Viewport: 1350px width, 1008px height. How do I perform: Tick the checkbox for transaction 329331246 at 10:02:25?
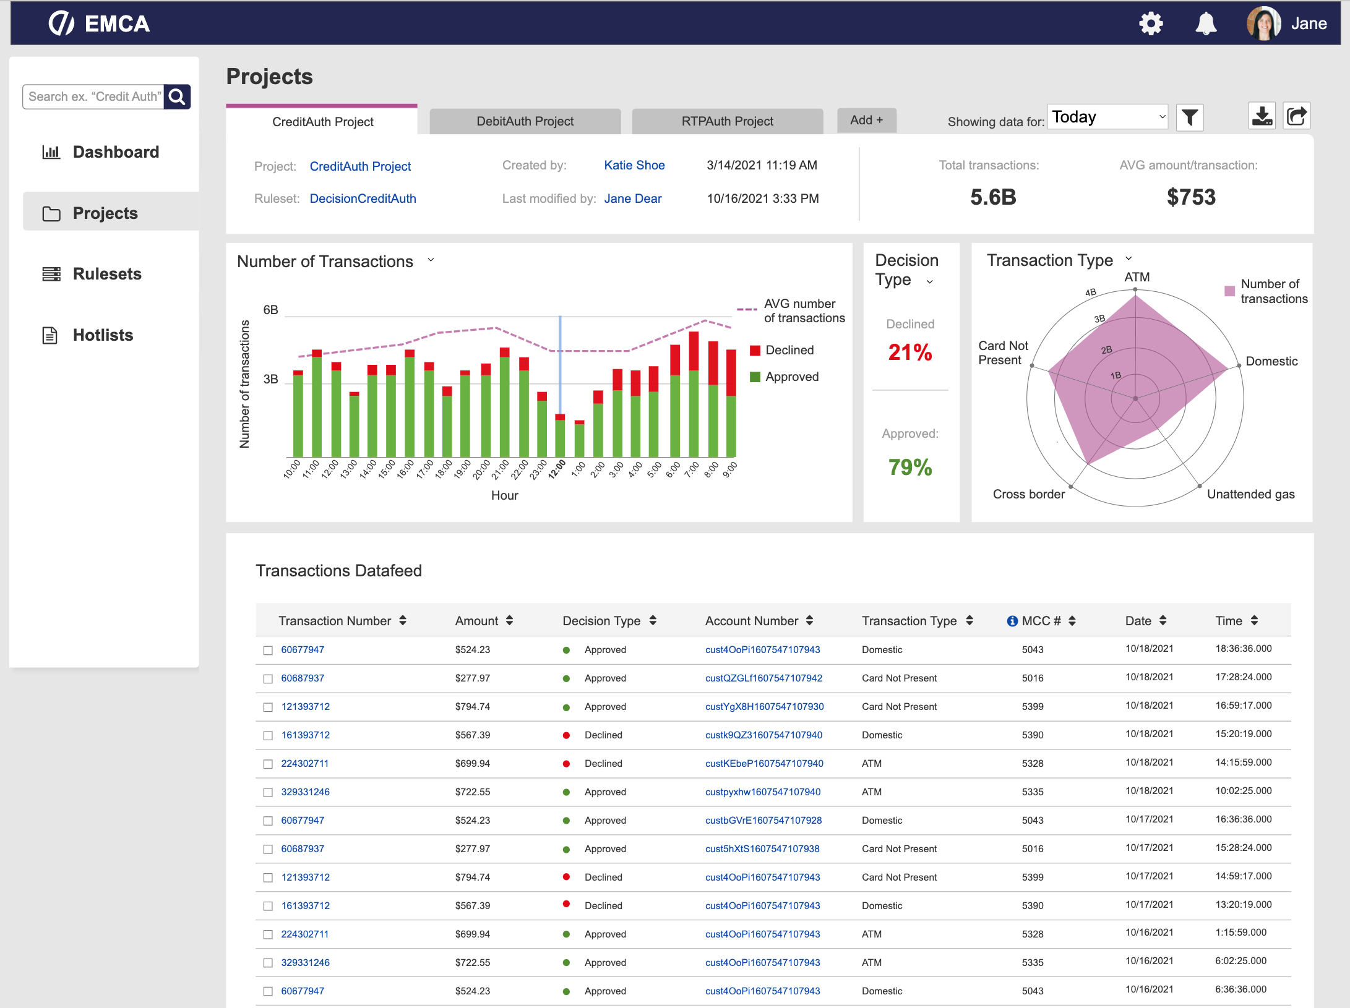(268, 792)
